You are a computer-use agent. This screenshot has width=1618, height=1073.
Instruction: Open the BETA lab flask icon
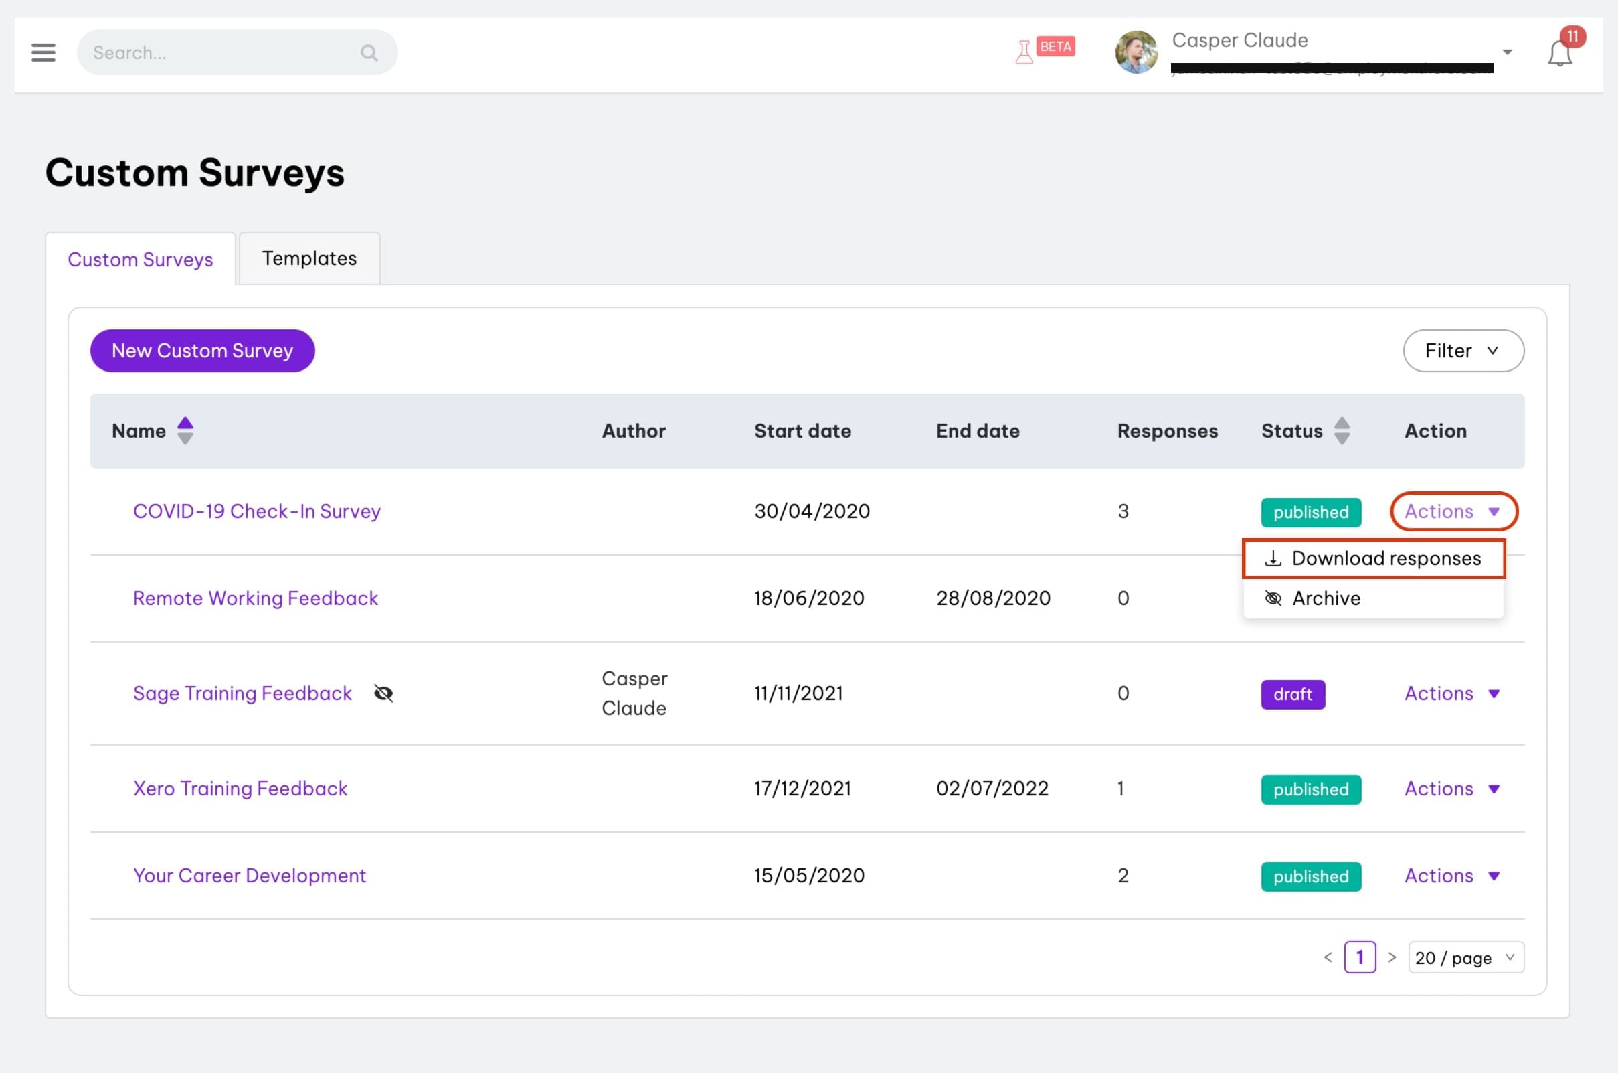pos(1024,53)
